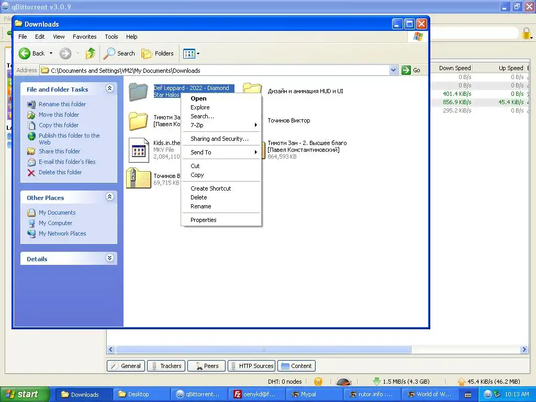Choose Search... in the context menu
Screen dimensions: 536x402
coord(221,116)
